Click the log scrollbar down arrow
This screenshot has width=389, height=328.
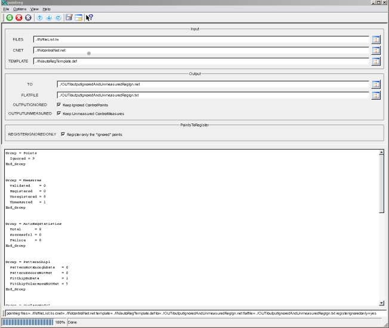click(381, 304)
